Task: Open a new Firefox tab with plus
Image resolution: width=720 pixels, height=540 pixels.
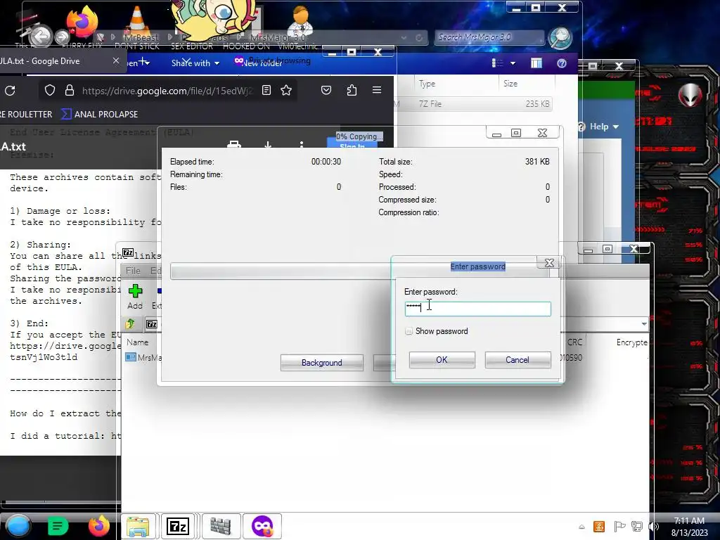Action: (x=143, y=62)
